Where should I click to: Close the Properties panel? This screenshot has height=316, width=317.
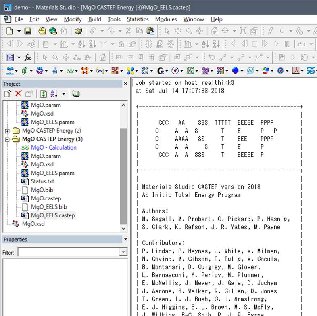tap(125, 239)
